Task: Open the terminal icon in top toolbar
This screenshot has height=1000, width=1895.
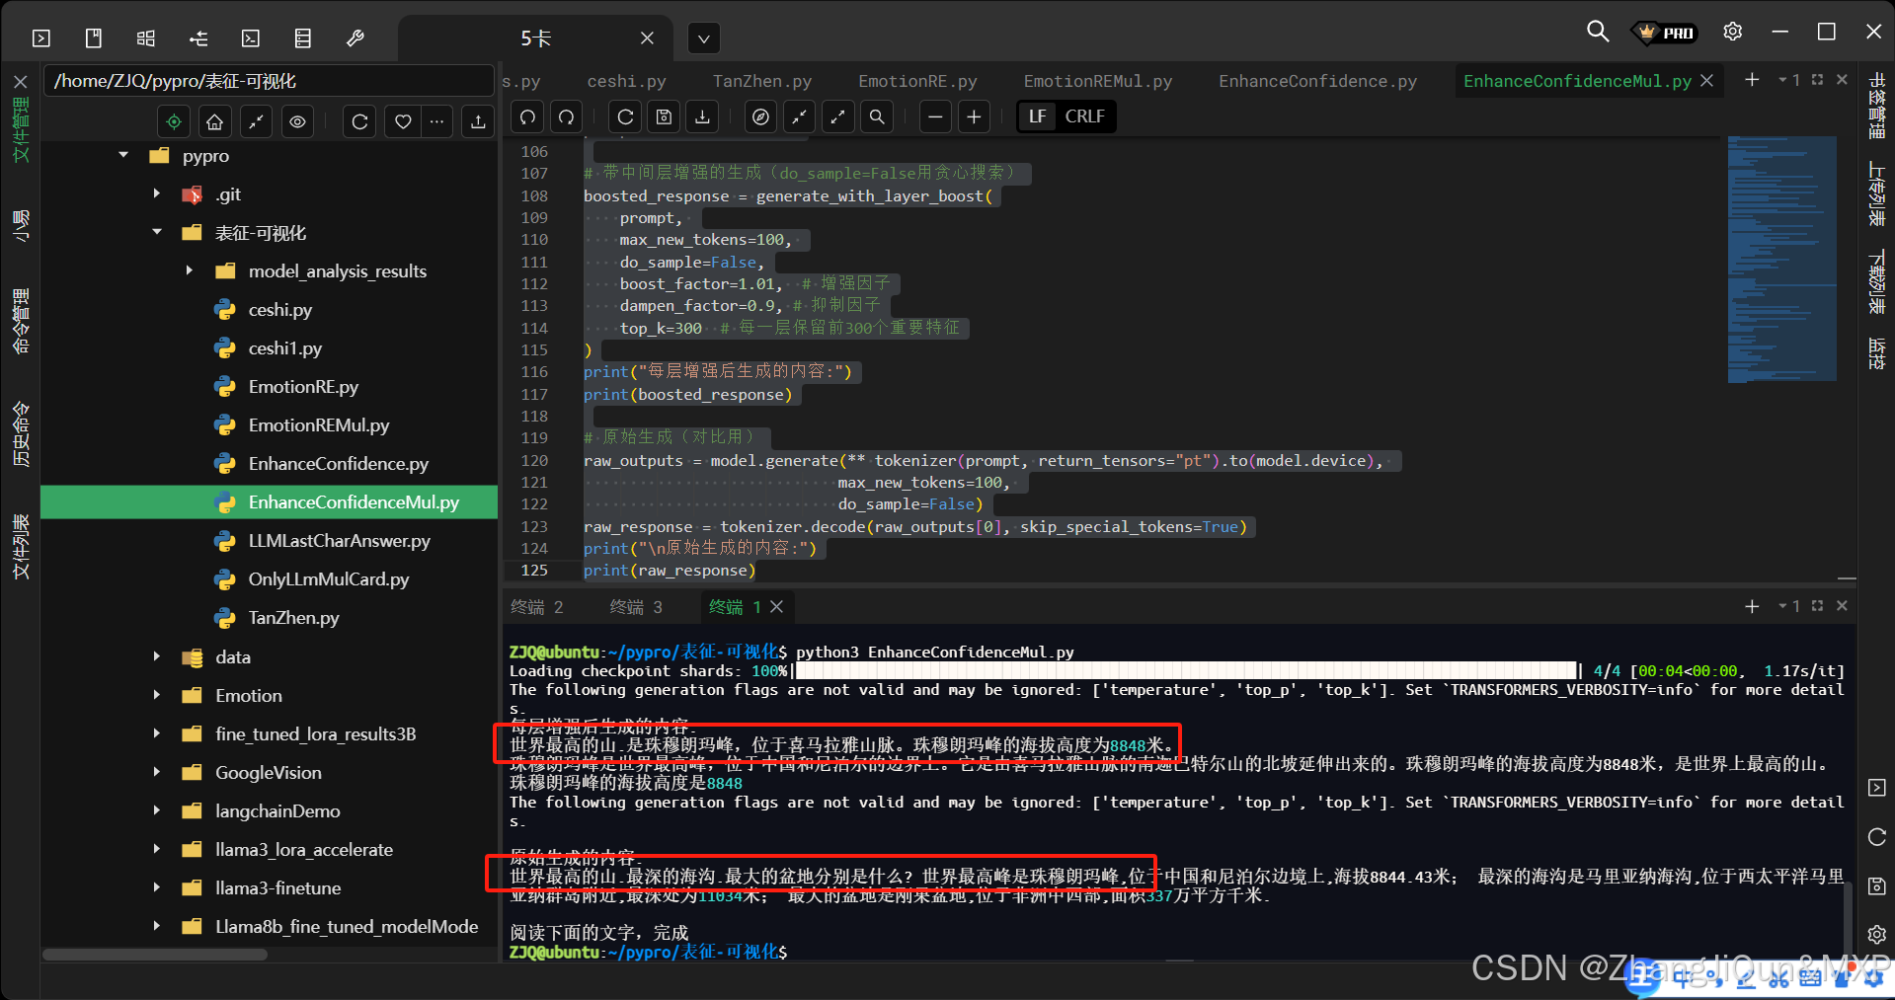Action: (x=251, y=38)
